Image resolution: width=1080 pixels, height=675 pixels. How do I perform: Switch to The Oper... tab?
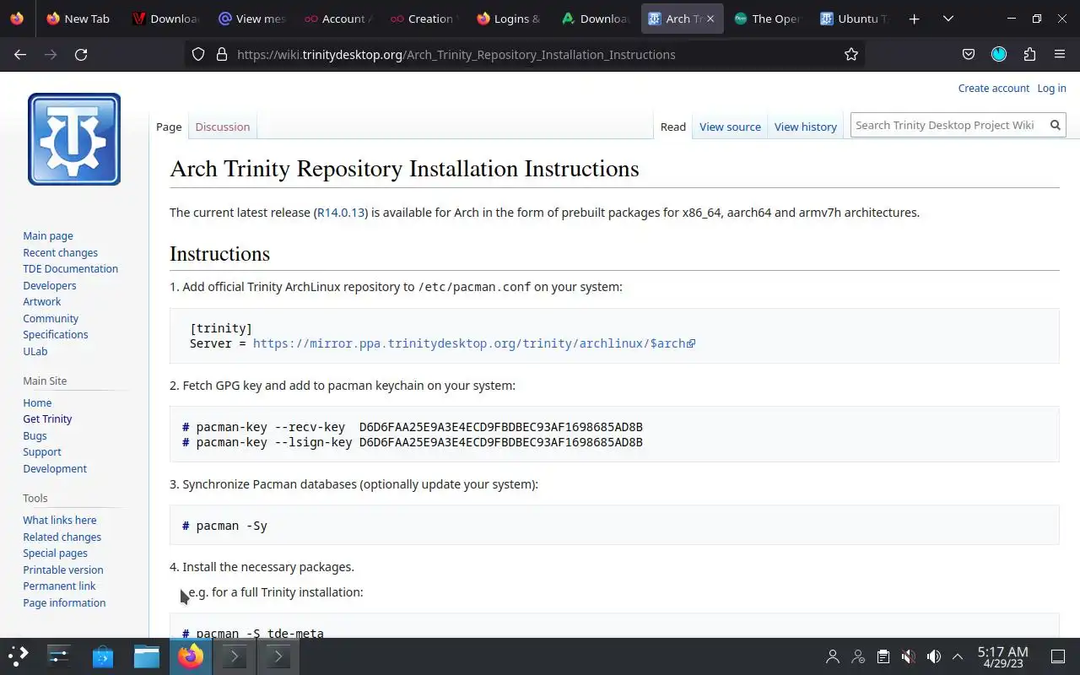(767, 19)
